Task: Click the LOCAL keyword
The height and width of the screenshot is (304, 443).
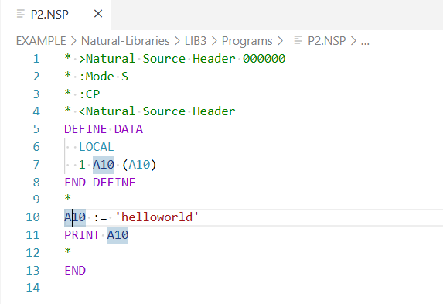Action: [97, 147]
